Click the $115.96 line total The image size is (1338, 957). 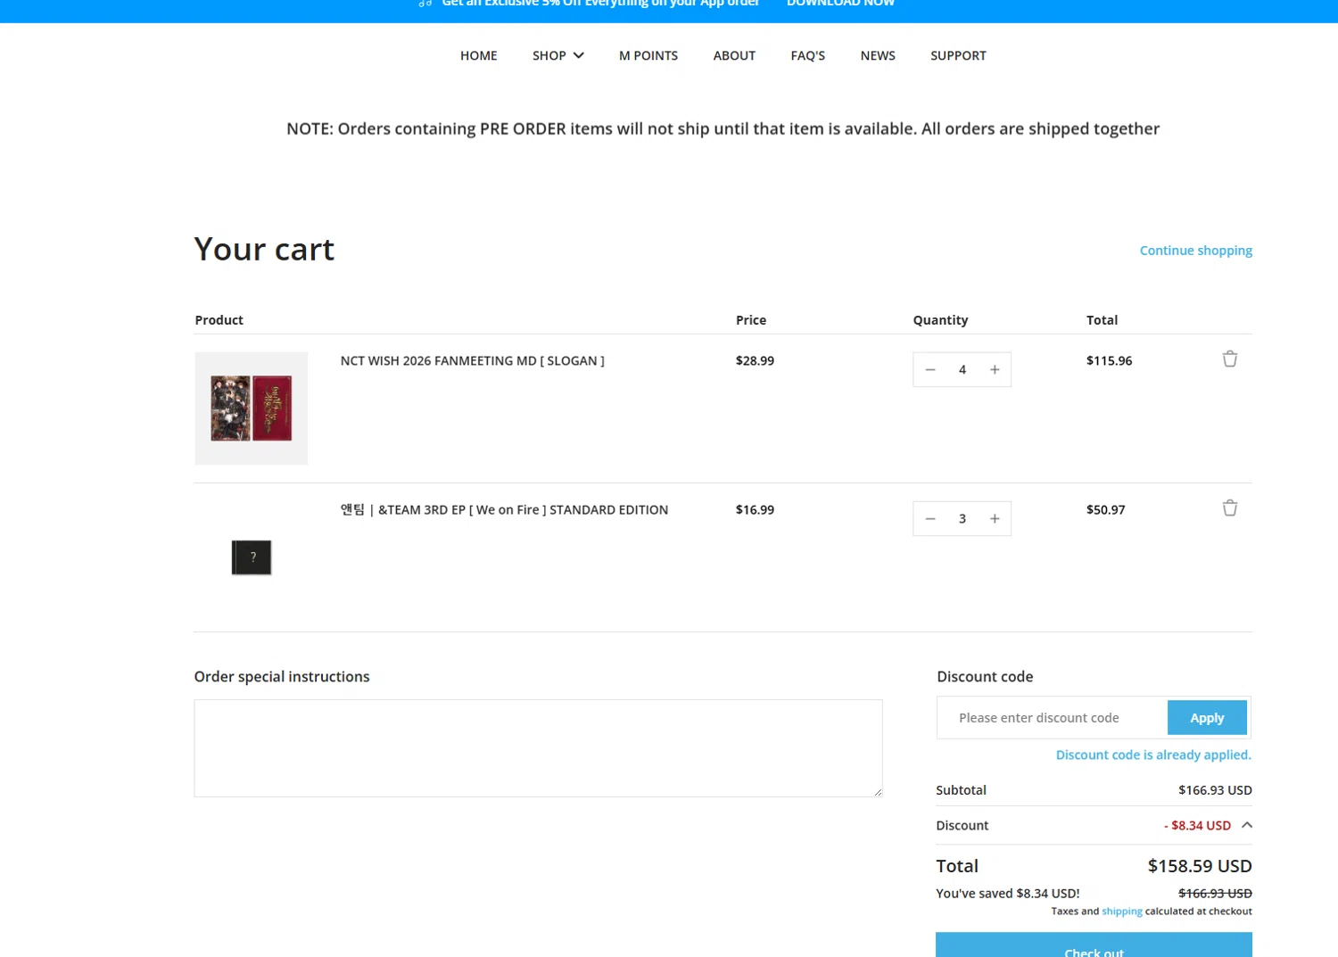point(1109,360)
